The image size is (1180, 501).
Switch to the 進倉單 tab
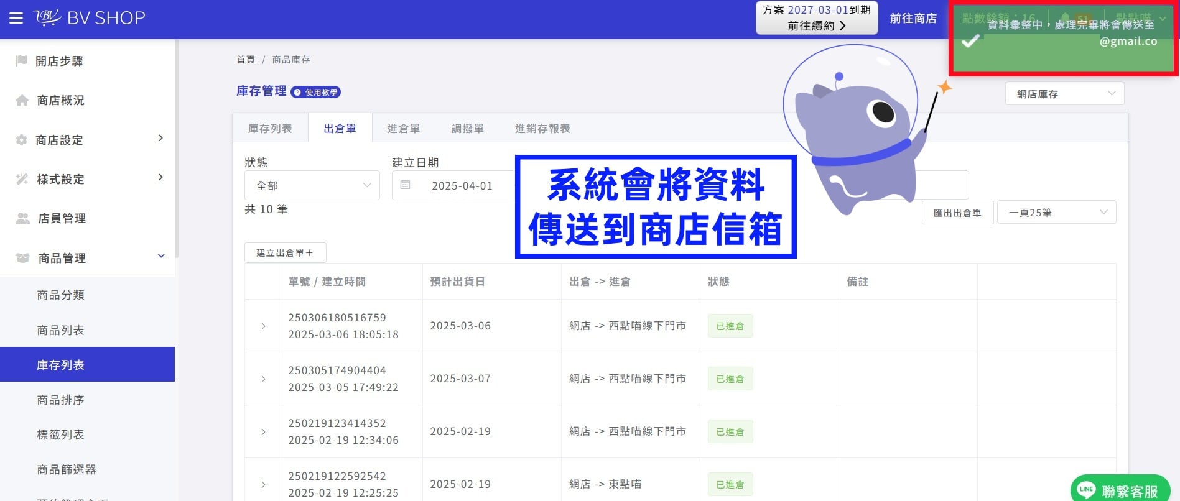[x=403, y=129]
